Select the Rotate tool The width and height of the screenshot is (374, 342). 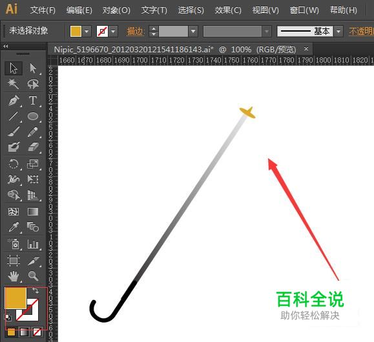coord(14,164)
